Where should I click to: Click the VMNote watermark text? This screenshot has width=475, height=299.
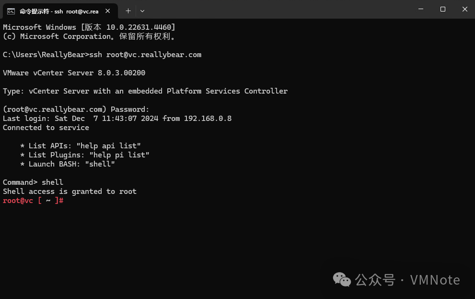pos(435,280)
